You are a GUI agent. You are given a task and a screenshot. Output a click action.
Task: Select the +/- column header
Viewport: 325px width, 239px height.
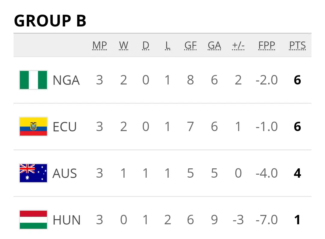coord(238,45)
